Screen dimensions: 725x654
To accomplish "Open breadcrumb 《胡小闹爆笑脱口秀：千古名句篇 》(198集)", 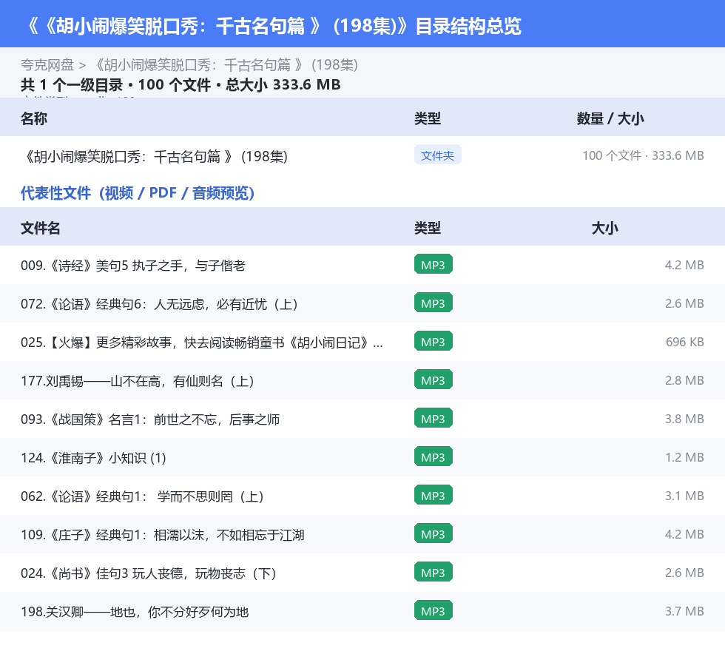I will (x=226, y=65).
